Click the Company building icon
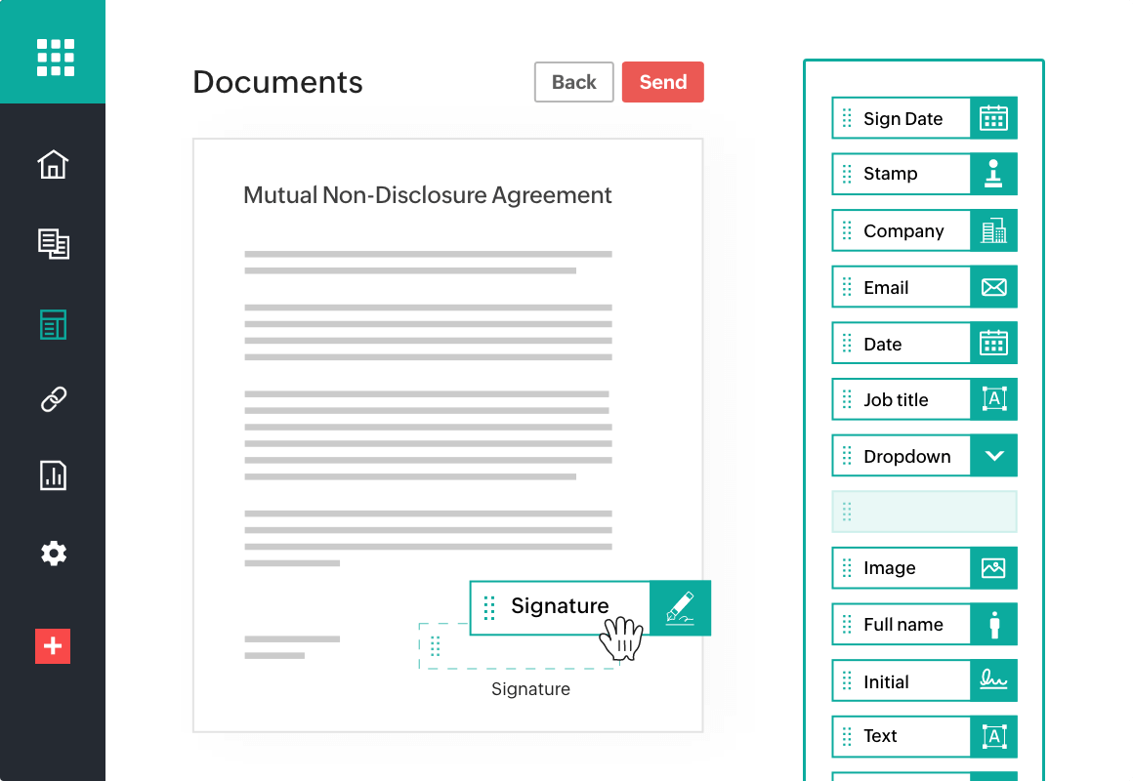The width and height of the screenshot is (1133, 781). coord(993,230)
